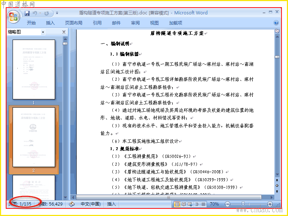The height and width of the screenshot is (216, 288).
Task: Click the 中文(中国) language indicator
Action: (91, 204)
